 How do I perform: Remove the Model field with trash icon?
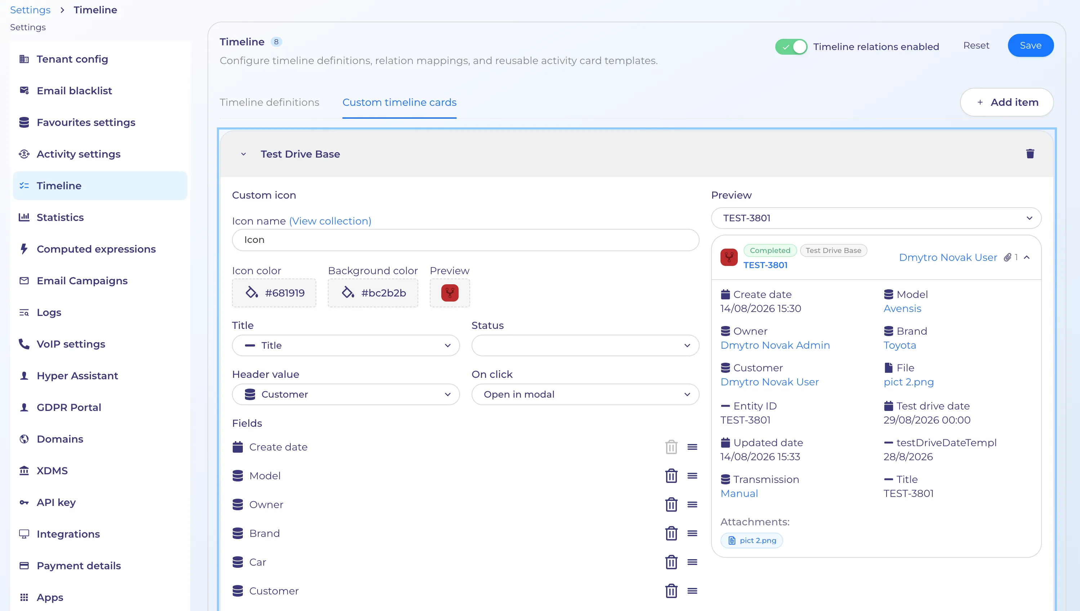pos(671,476)
